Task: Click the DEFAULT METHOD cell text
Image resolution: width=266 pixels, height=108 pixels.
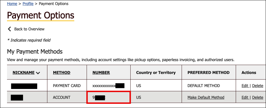Action: coord(203,86)
